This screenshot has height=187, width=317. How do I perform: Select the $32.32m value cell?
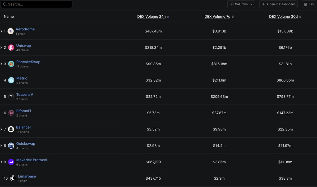[x=153, y=80]
